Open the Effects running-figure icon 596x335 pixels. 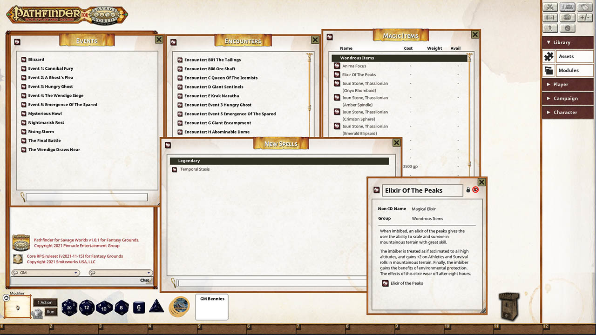click(550, 28)
